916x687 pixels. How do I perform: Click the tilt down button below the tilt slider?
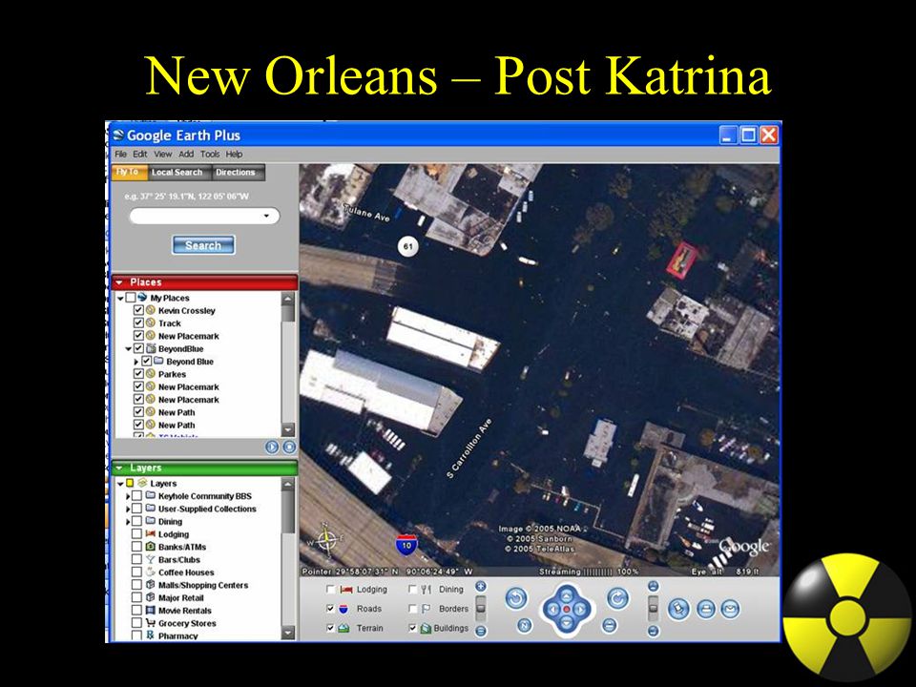click(x=653, y=631)
